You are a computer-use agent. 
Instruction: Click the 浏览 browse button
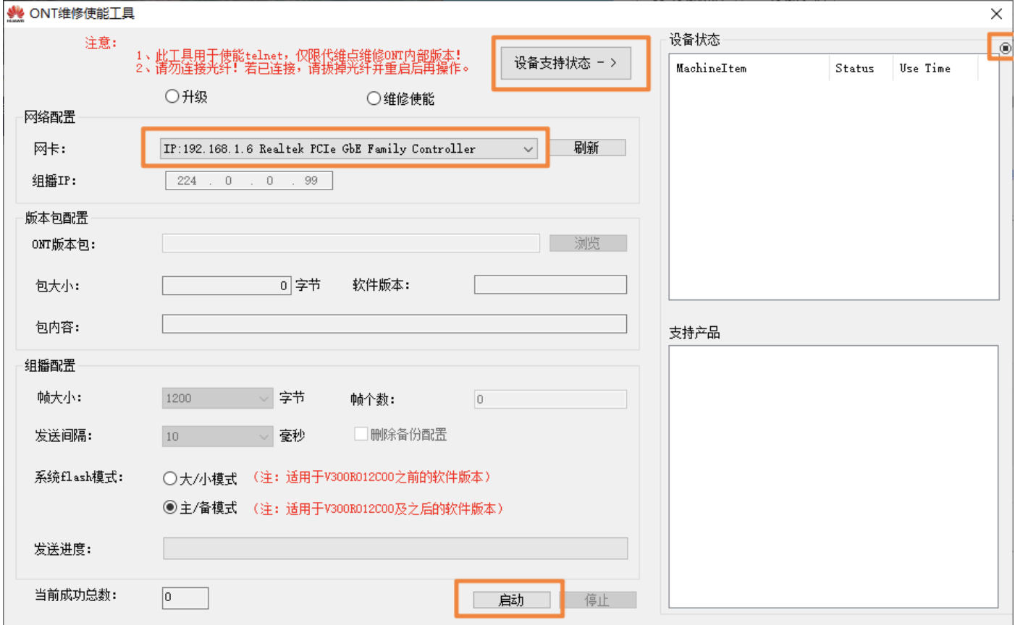pos(588,243)
